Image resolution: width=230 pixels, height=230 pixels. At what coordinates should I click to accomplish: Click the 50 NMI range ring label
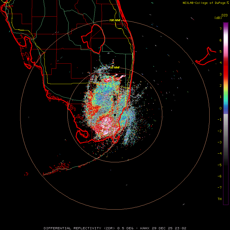point(115,67)
